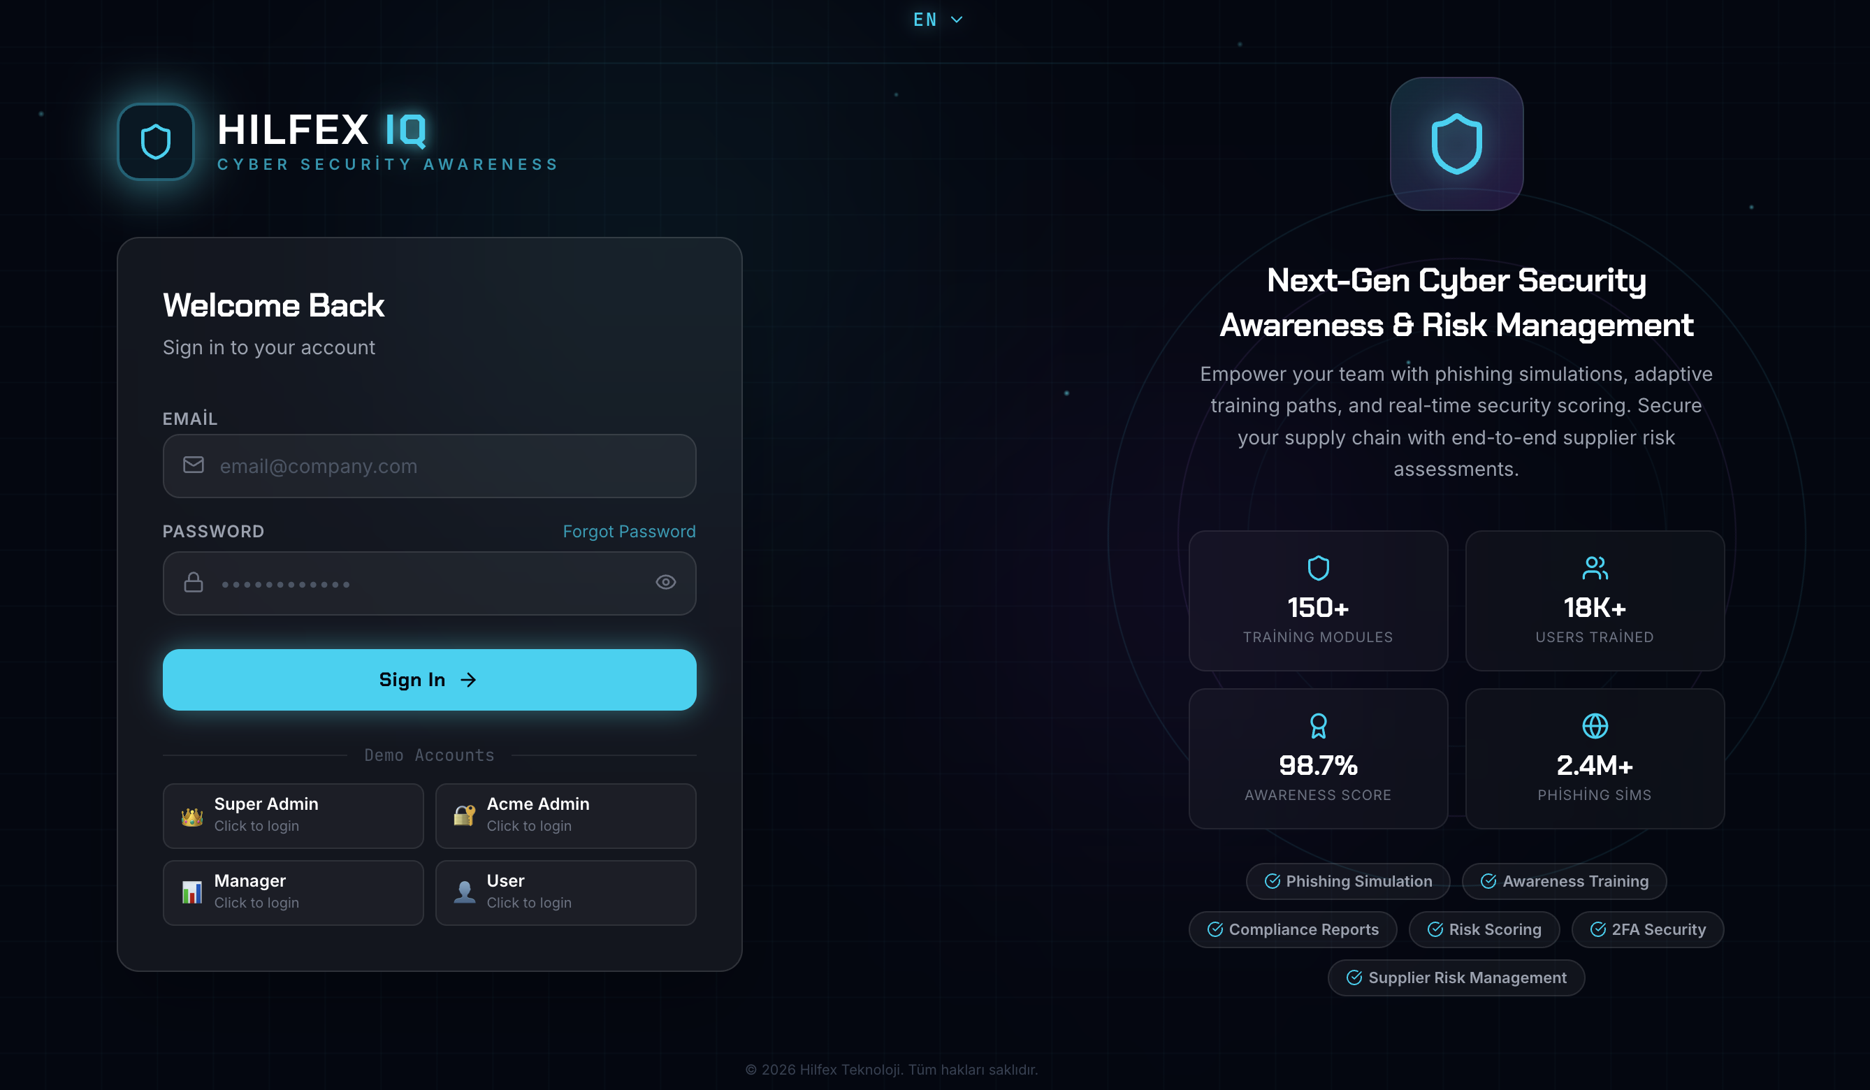Select the Super Admin demo account
This screenshot has height=1090, width=1870.
coord(293,815)
